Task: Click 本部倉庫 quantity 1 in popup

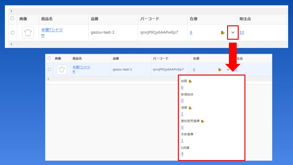Action: tap(182, 141)
